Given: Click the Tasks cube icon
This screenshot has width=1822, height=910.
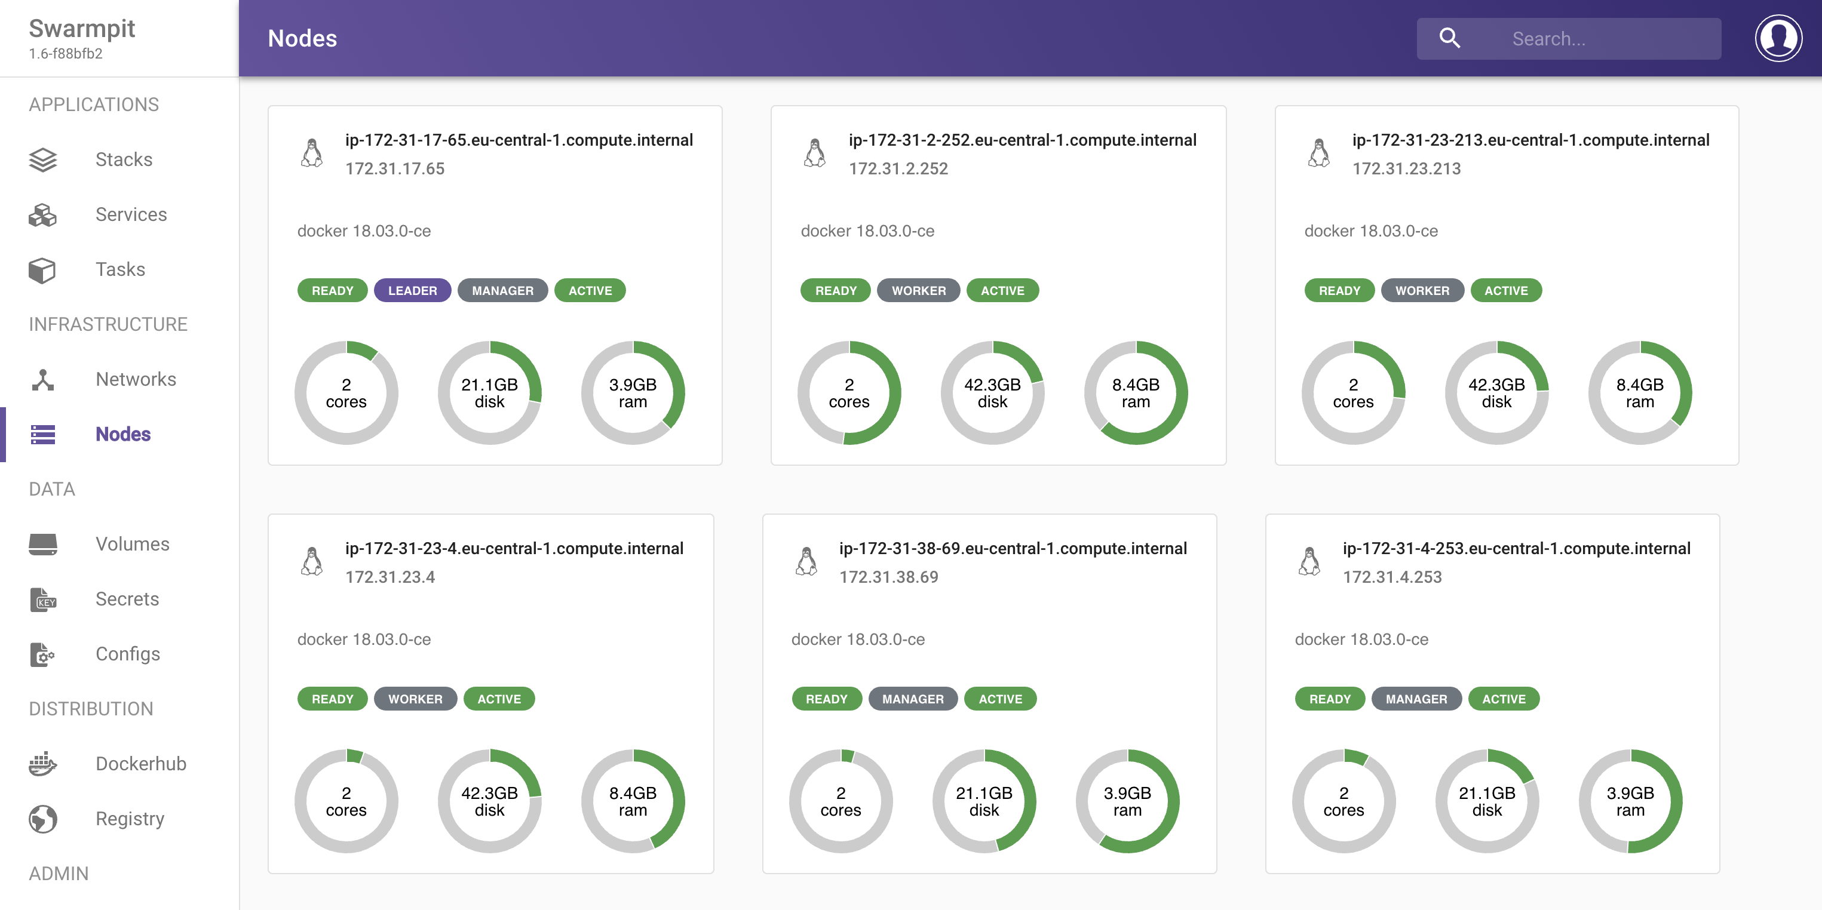Looking at the screenshot, I should pos(43,269).
